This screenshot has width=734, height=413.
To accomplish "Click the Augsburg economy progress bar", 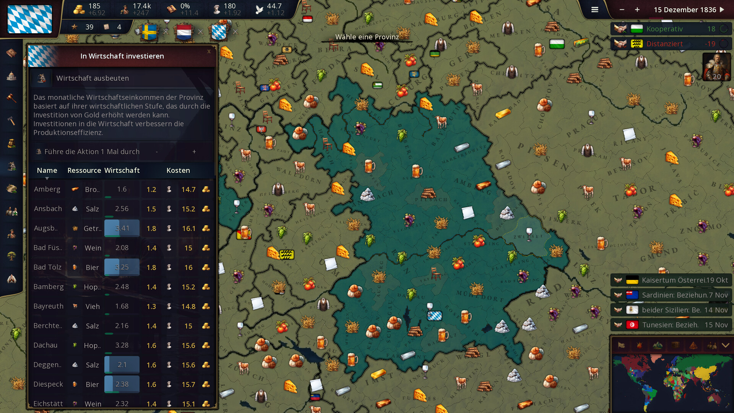I will [122, 228].
